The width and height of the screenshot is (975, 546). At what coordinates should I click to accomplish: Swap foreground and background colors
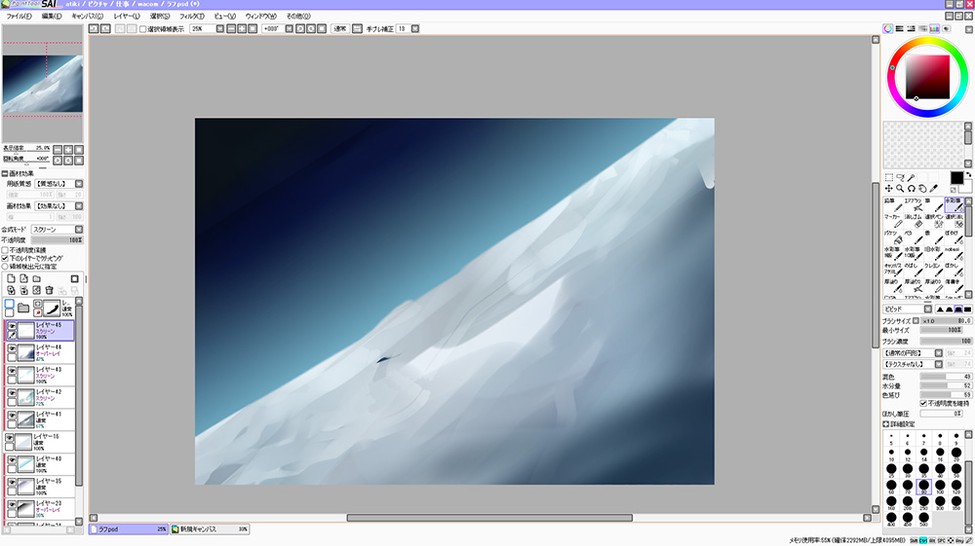coord(968,175)
